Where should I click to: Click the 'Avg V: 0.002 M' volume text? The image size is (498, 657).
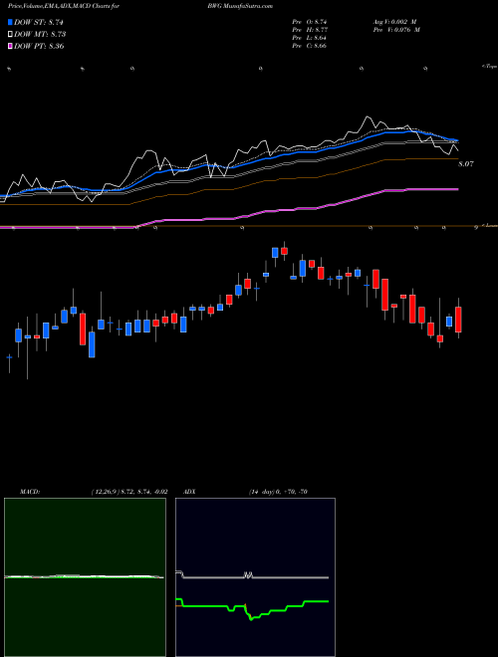[395, 22]
